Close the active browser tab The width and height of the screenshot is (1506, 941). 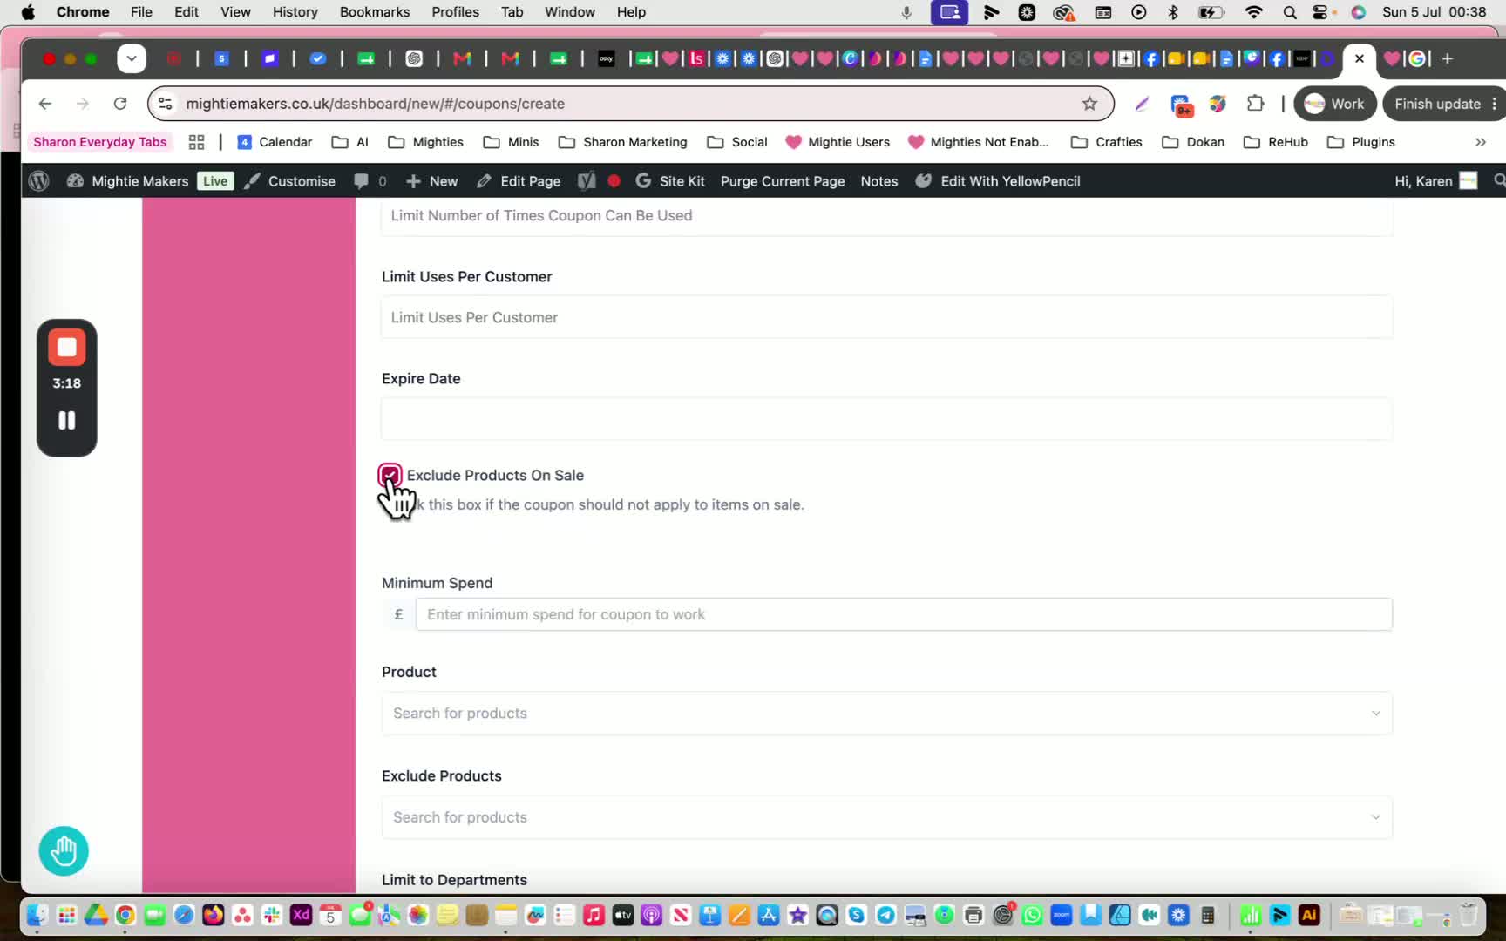[1360, 58]
